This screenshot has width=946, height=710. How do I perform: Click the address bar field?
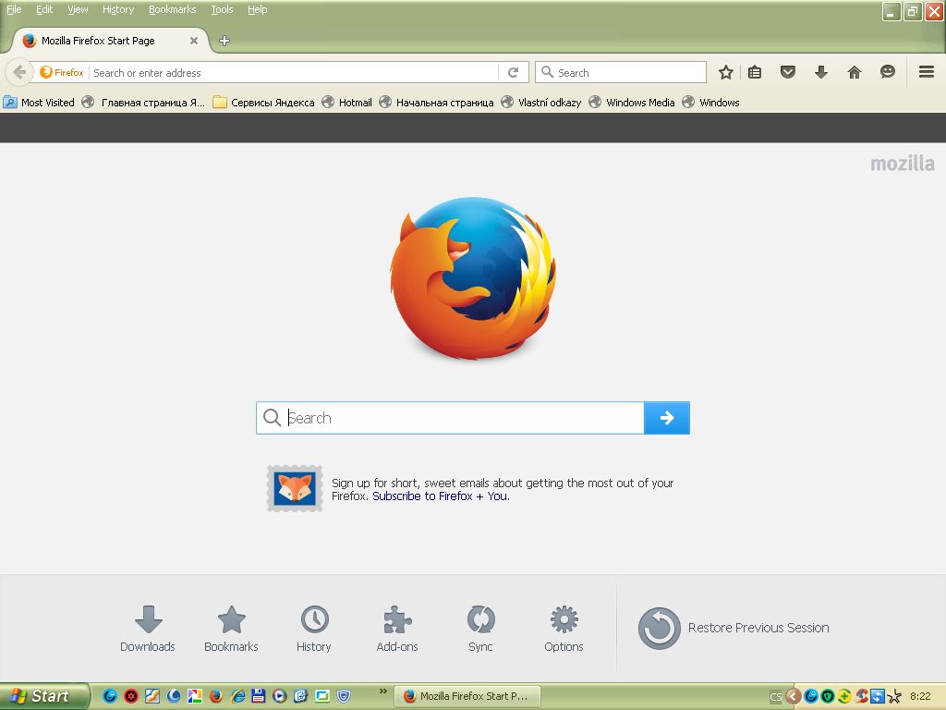pos(295,72)
